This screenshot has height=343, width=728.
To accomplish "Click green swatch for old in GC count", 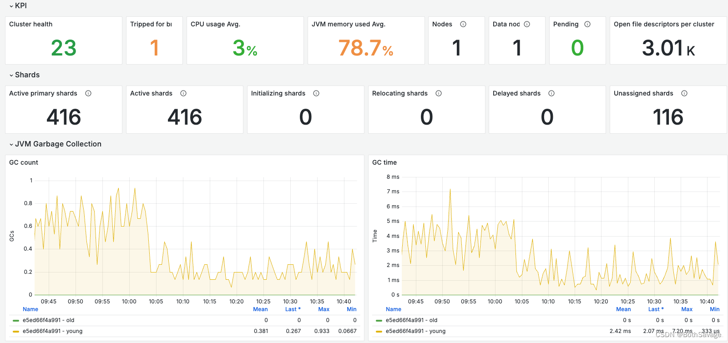I will point(16,321).
